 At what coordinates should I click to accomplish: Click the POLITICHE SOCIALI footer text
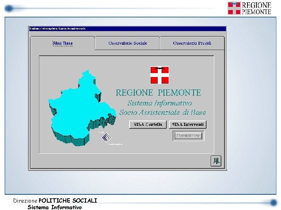click(x=68, y=201)
